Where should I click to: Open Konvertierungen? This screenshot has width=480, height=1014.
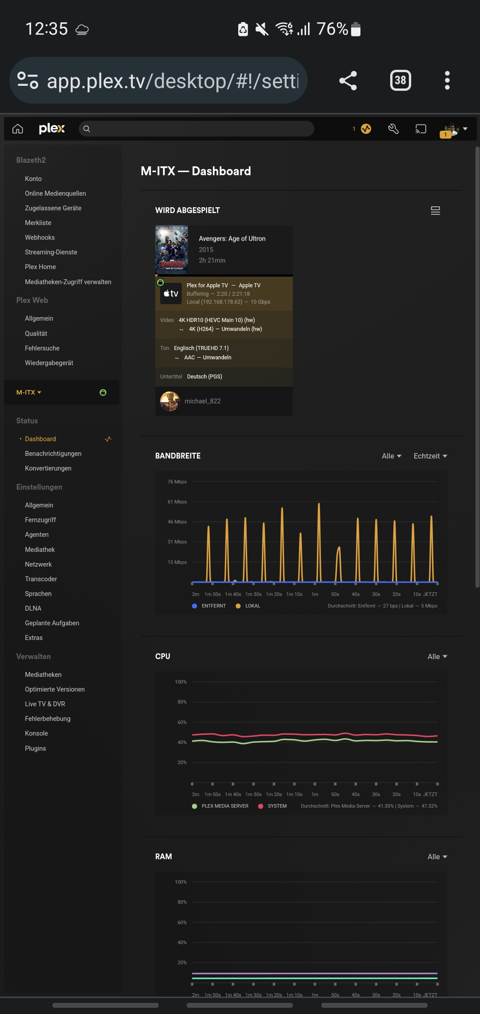tap(48, 468)
